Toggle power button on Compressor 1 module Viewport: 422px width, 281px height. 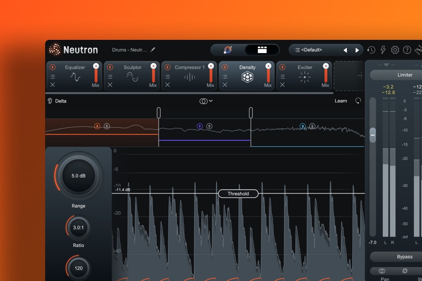pos(167,67)
